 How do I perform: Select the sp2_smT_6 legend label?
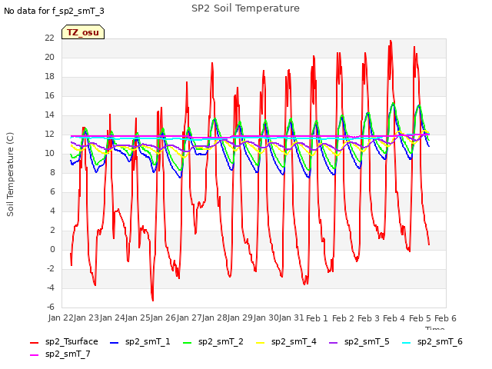click(440, 341)
